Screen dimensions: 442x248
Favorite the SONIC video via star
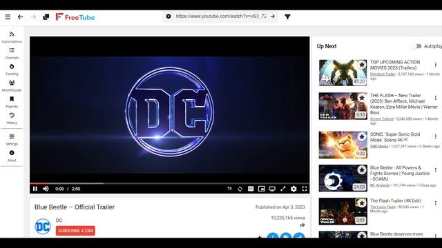[x=362, y=136]
